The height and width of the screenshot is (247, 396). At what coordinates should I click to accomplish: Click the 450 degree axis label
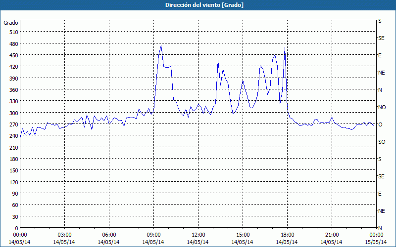[x=14, y=55]
